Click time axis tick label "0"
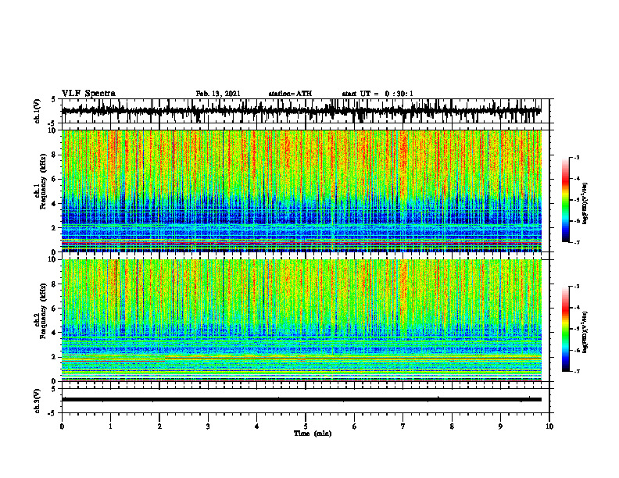This screenshot has height=478, width=619. coord(62,426)
